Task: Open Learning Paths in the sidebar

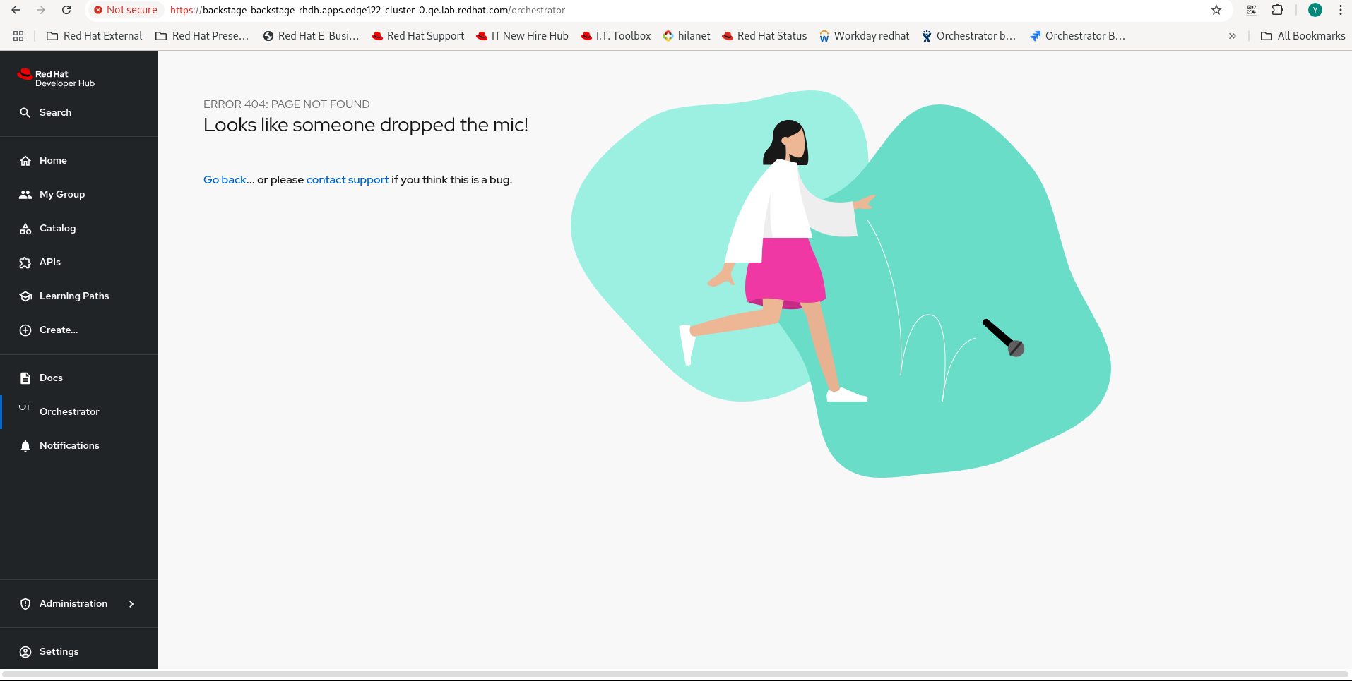Action: 79,296
